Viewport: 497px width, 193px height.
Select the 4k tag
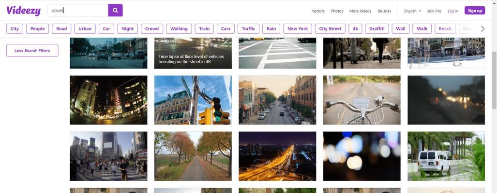point(355,29)
